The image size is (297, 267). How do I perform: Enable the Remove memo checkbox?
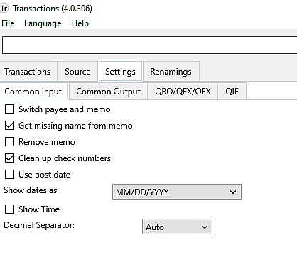click(x=9, y=142)
